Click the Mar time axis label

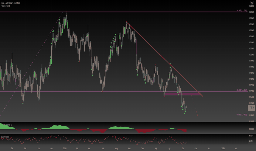click(89, 149)
